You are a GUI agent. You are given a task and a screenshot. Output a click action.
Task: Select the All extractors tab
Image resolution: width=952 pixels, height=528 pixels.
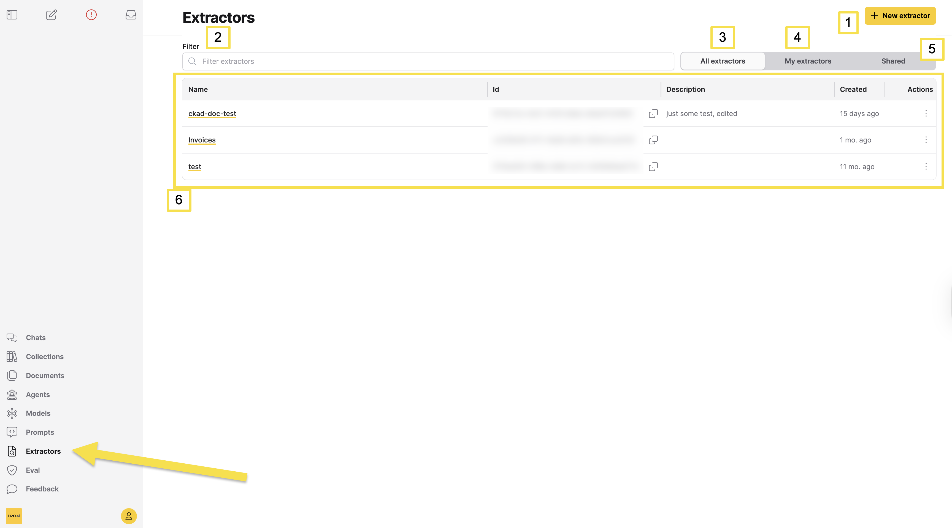click(x=723, y=61)
